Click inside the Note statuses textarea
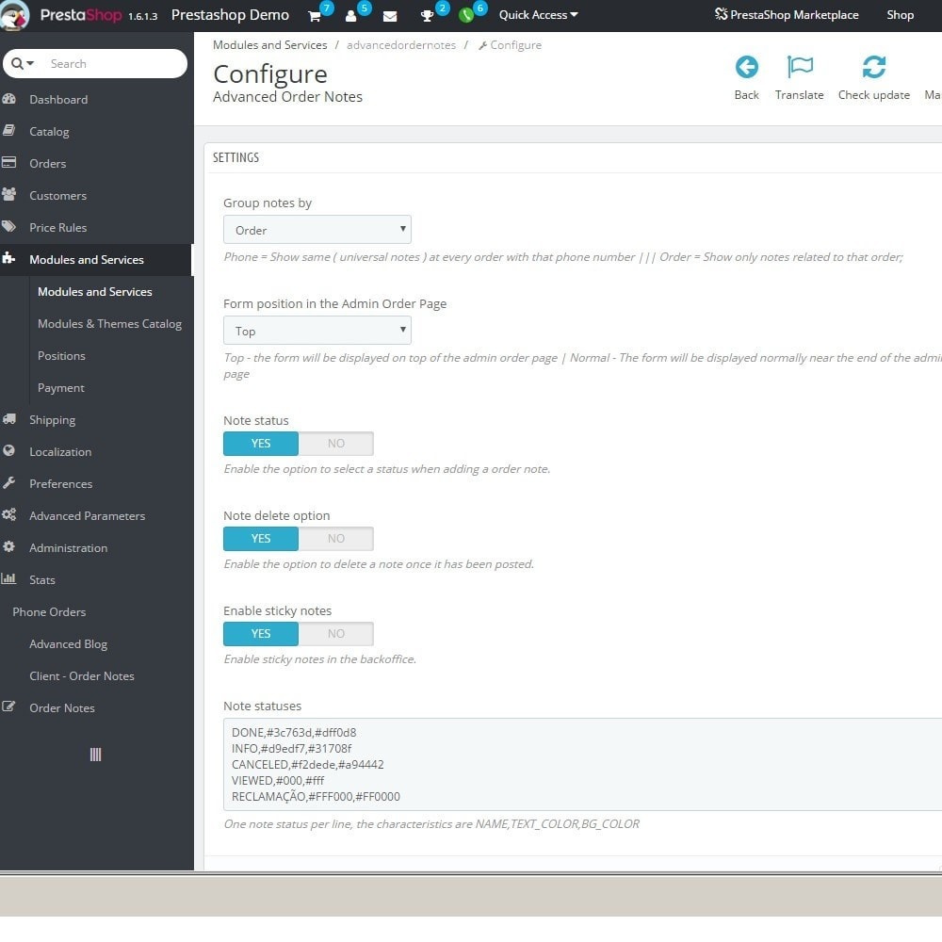 [583, 764]
